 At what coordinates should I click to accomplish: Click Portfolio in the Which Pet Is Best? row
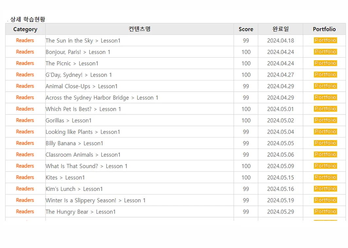[x=325, y=109]
